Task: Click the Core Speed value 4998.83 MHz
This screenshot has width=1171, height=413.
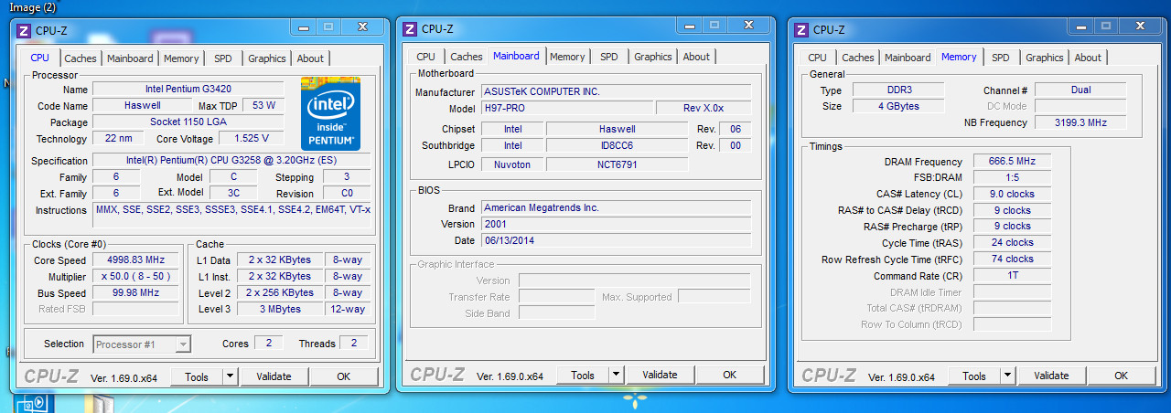Action: point(136,260)
